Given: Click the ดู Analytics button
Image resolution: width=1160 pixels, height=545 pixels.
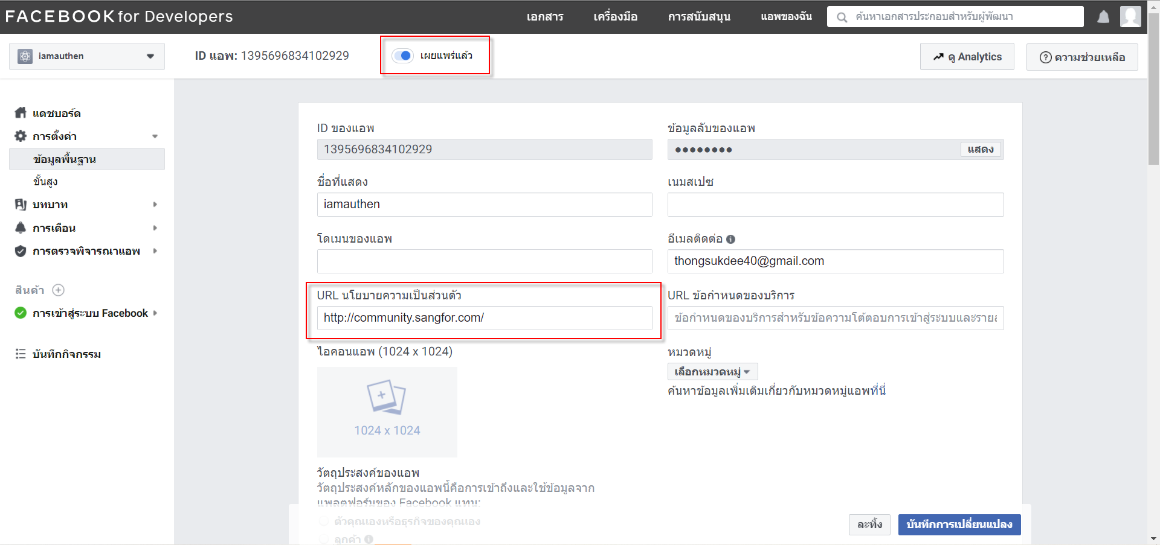Looking at the screenshot, I should coord(967,57).
